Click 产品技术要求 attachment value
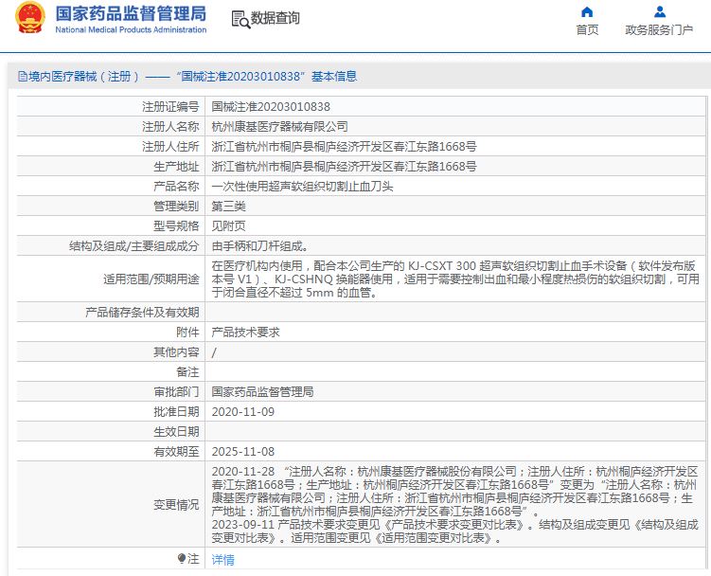This screenshot has width=711, height=576. pos(246,333)
